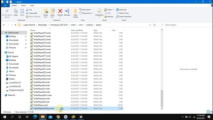Click Select all

(x=121, y=10)
